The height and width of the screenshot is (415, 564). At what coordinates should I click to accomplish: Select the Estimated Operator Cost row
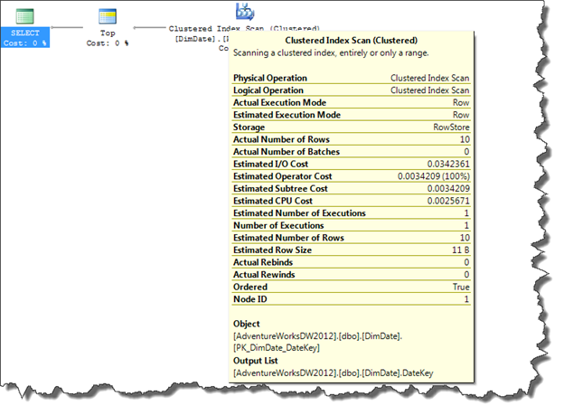coord(351,176)
